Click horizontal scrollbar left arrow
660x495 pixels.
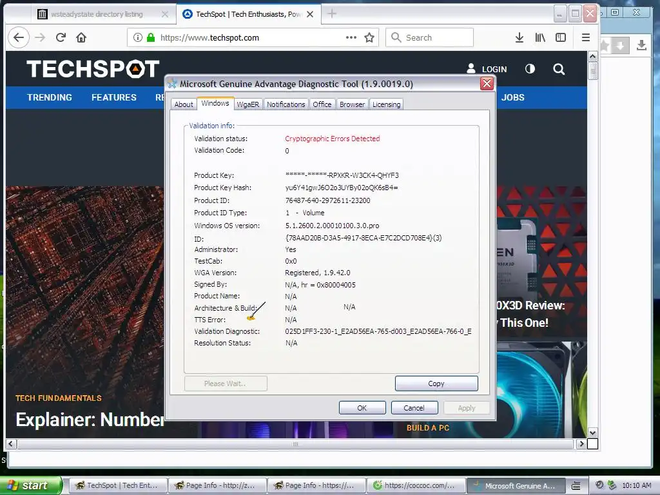(x=11, y=443)
